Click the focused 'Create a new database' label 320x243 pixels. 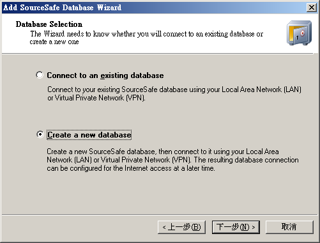pyautogui.click(x=89, y=135)
